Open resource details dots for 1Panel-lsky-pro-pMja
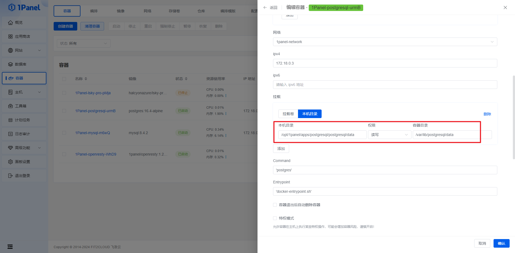Image resolution: width=515 pixels, height=253 pixels. [226, 96]
